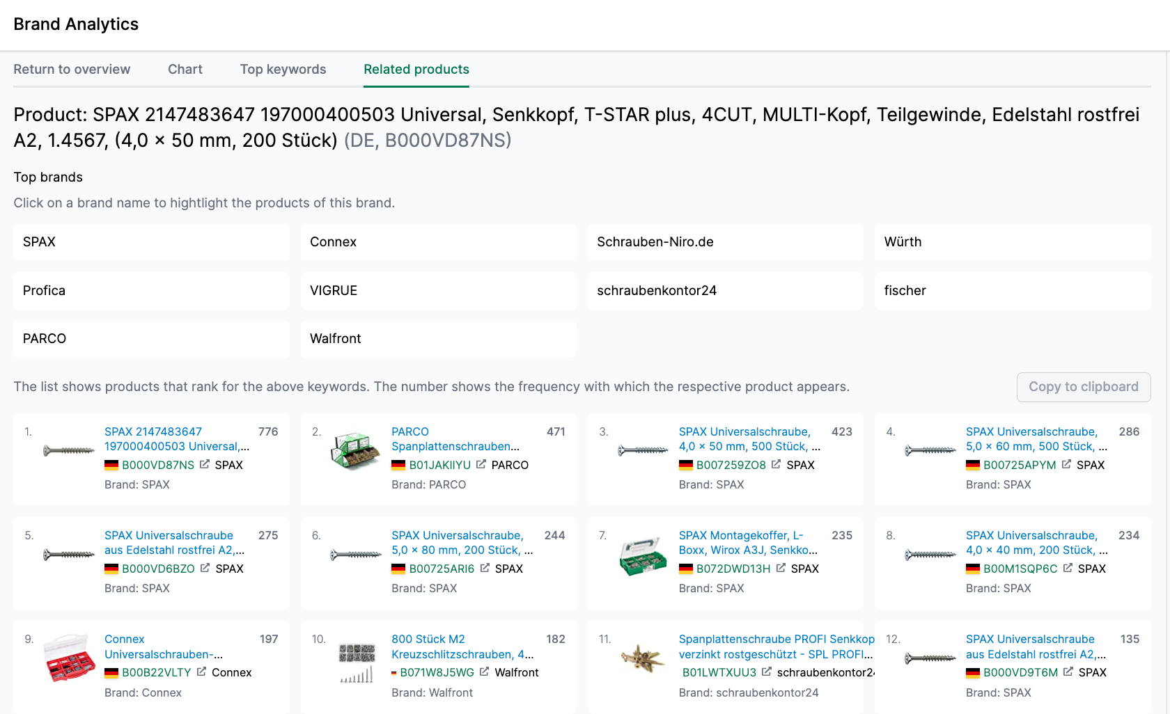Click the flag icon beside B00725APYM
The image size is (1170, 714).
click(974, 464)
